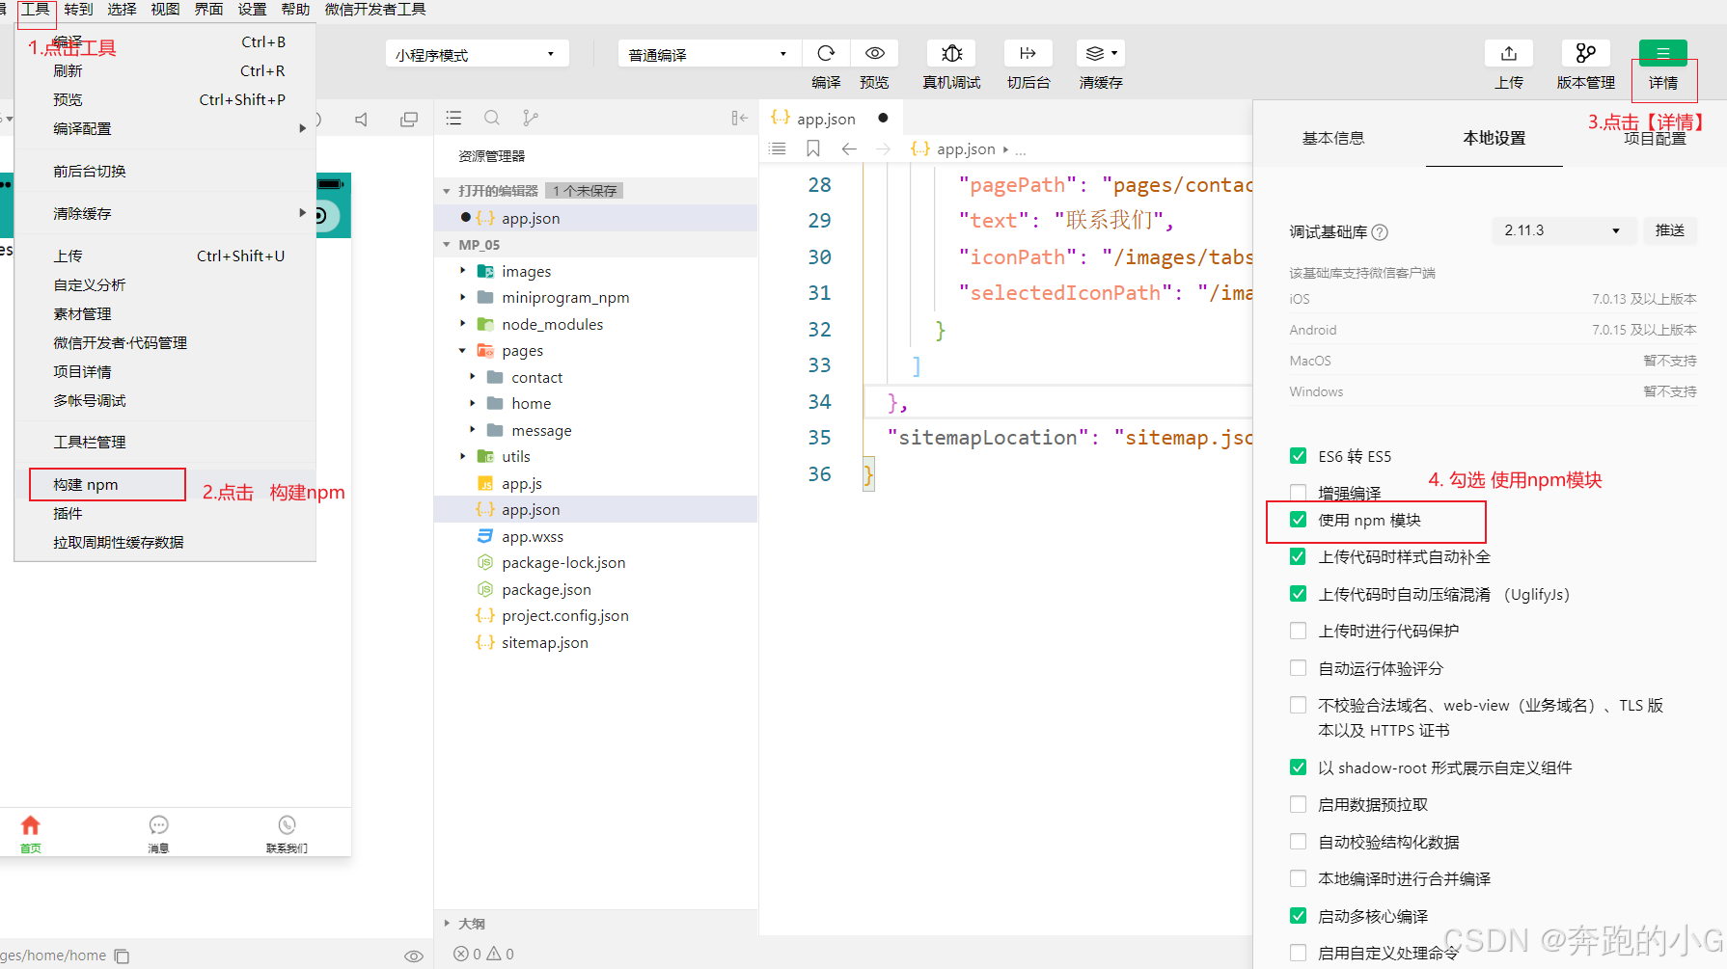Click the upload icon in top right
The width and height of the screenshot is (1727, 969).
(x=1509, y=54)
